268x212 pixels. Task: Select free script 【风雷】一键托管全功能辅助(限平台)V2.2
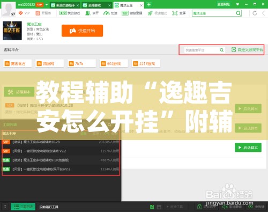61,169
